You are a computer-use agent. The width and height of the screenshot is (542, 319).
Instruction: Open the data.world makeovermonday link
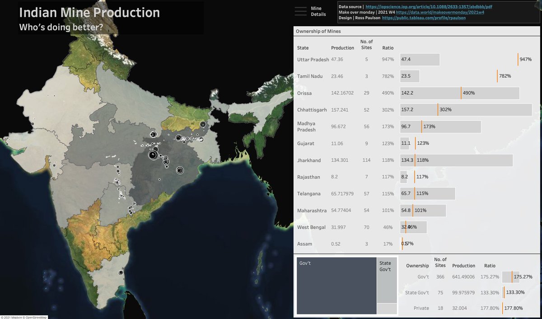coord(440,13)
